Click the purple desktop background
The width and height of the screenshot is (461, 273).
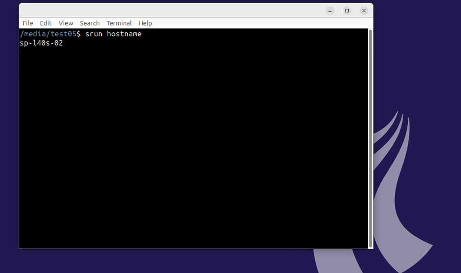point(418,55)
